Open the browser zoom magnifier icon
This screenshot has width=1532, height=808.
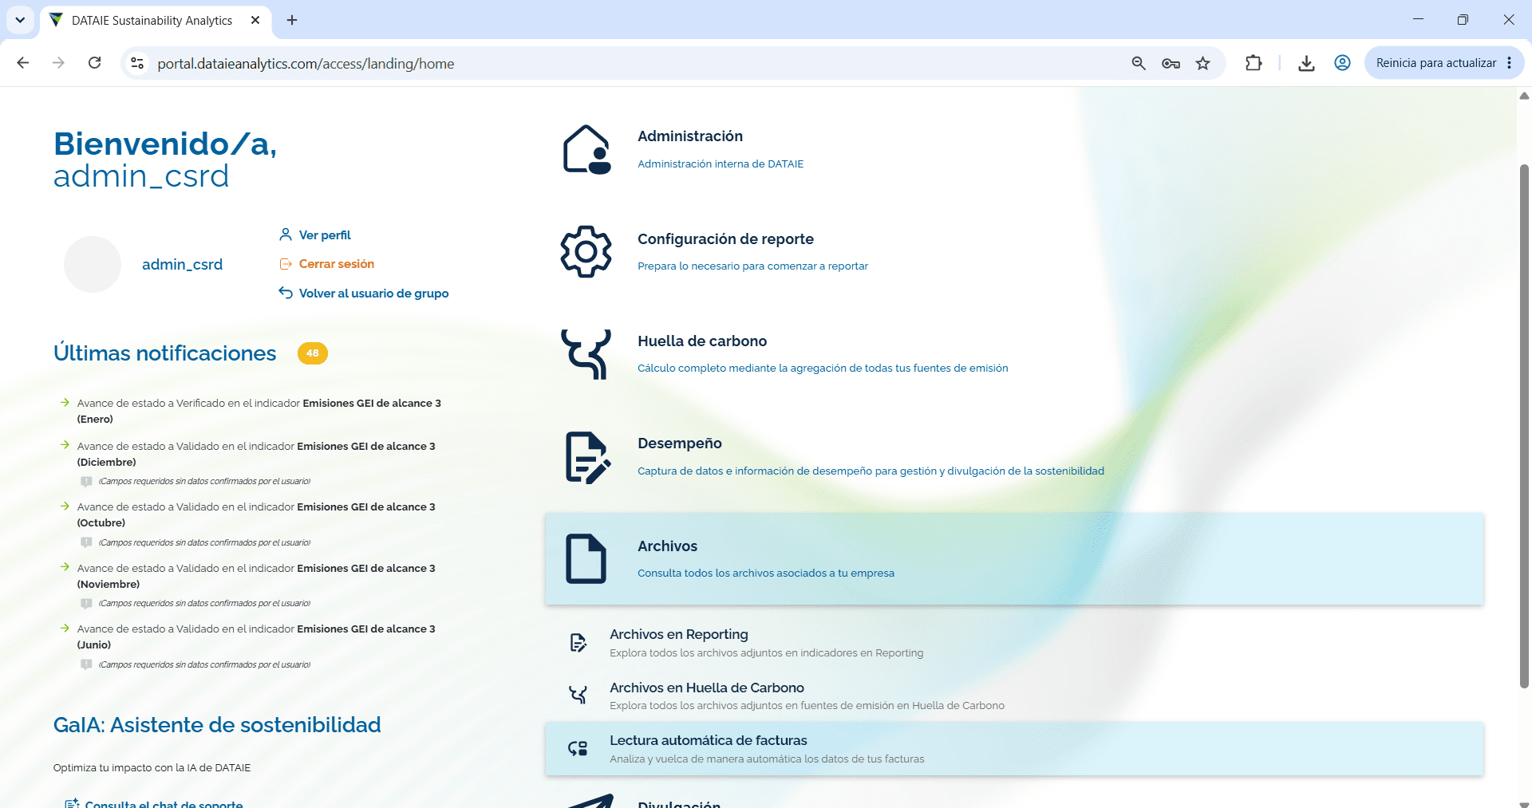(1139, 63)
